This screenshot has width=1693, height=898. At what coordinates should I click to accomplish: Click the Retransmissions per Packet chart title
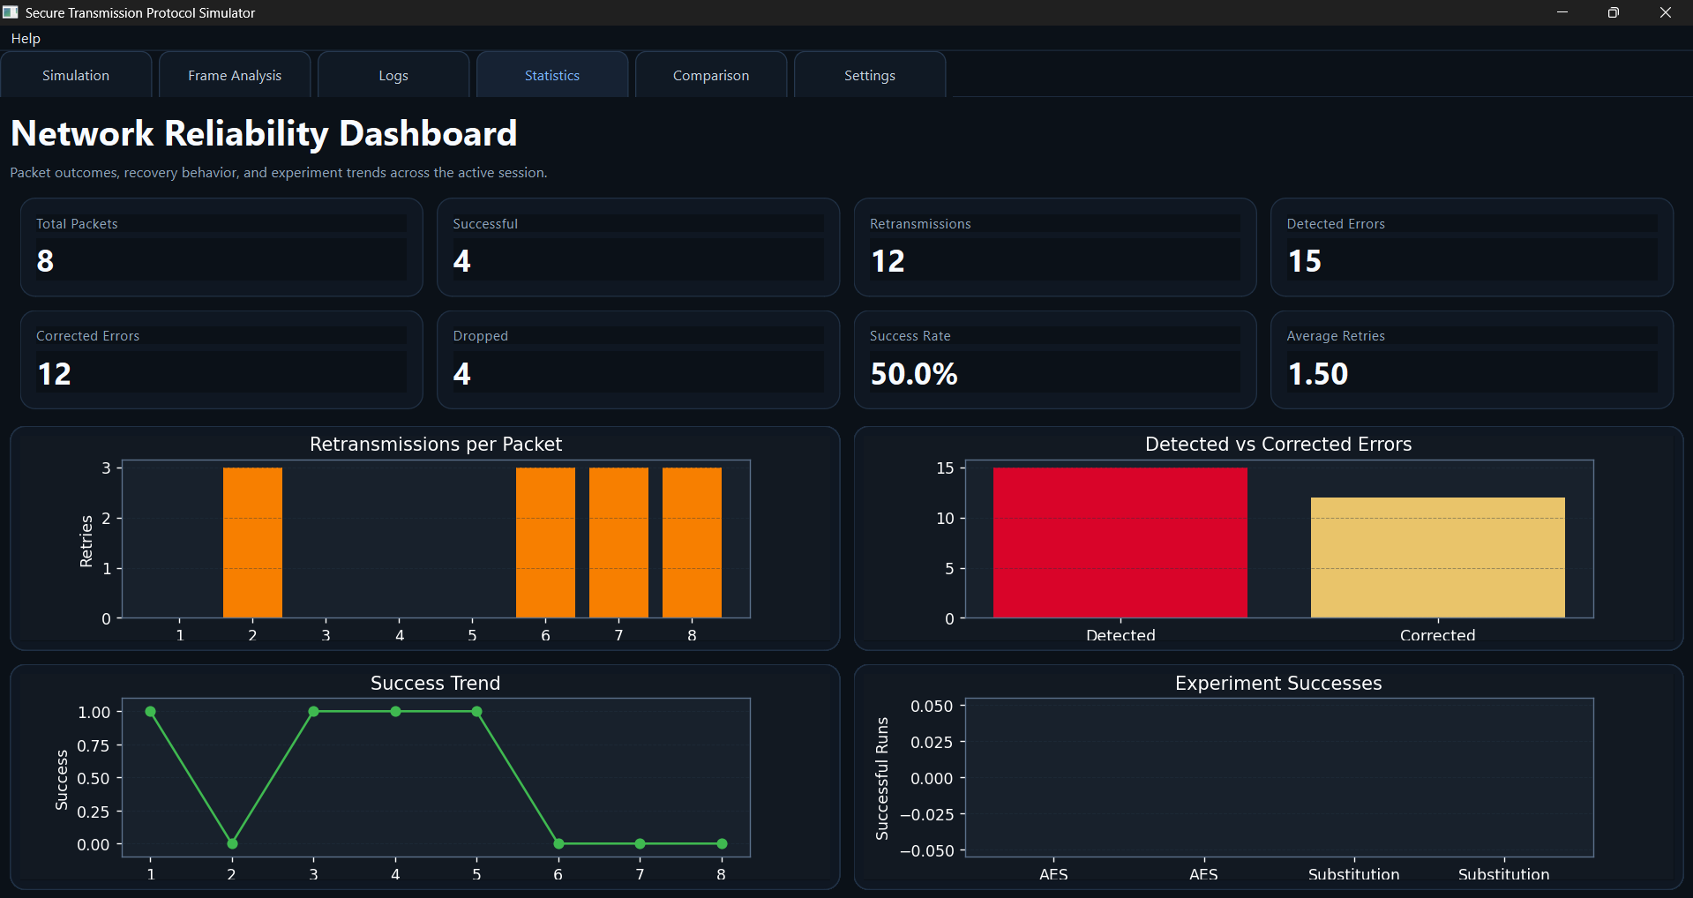coord(436,445)
